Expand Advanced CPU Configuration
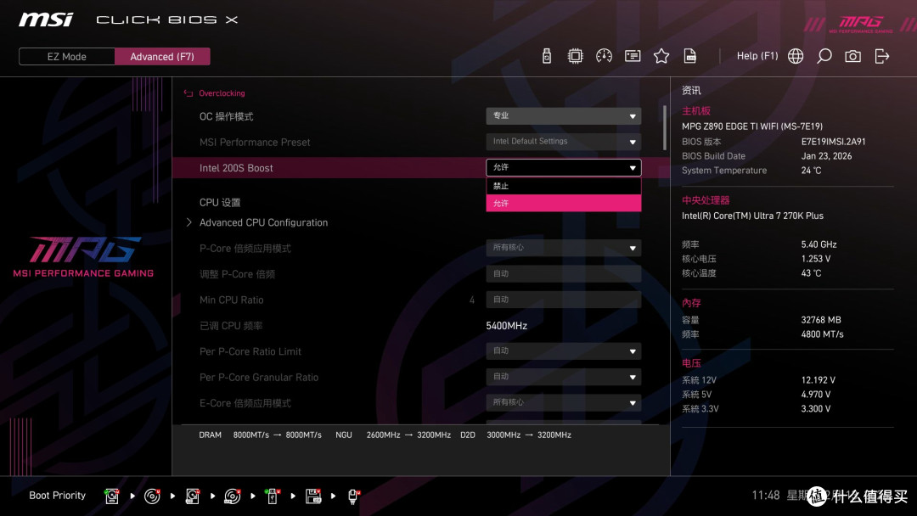Screen dimensions: 917x516 263,222
